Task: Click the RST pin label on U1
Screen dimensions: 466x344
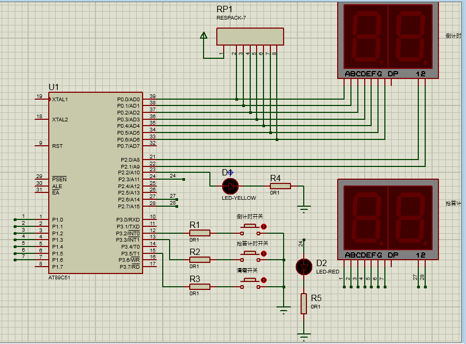Action: pos(57,146)
